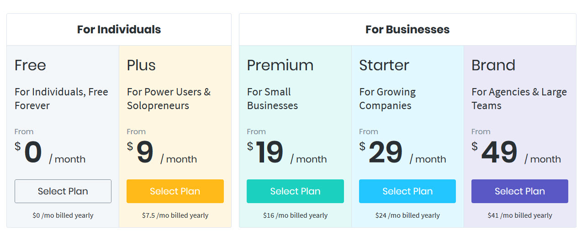The image size is (587, 241).
Task: Select the Premium plan teal button
Action: pos(295,191)
